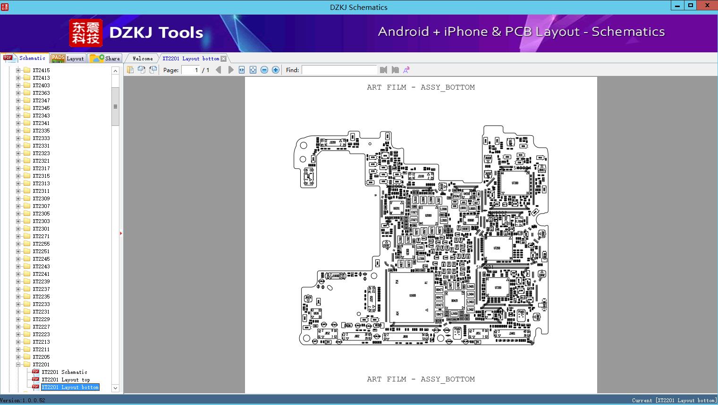The image size is (718, 405).
Task: Click the fit page icon
Action: coord(253,70)
